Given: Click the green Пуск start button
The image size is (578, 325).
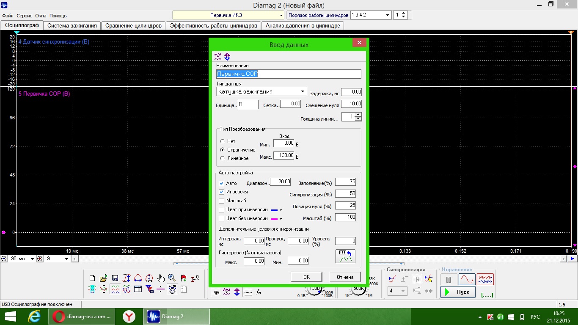Looking at the screenshot, I should [458, 292].
